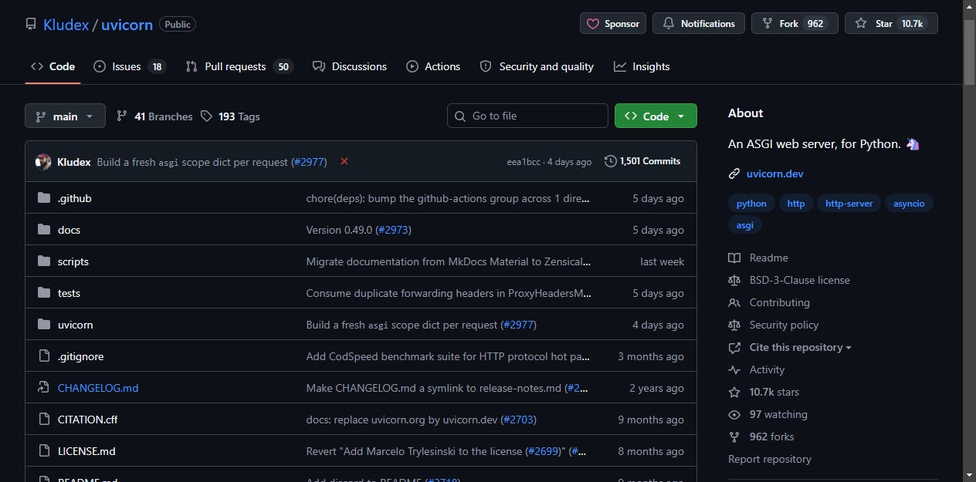Open the uvicorn.dev website link
The image size is (976, 482).
click(x=775, y=174)
